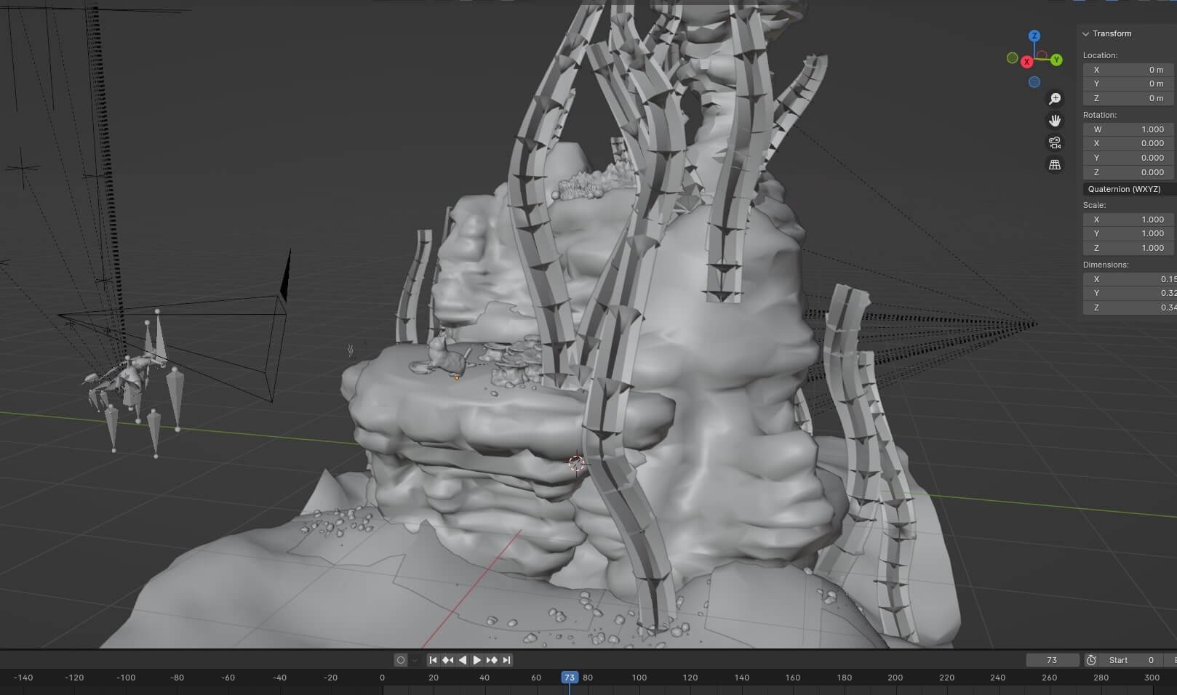Viewport: 1177px width, 695px height.
Task: Click the green Y axis gizmo ball
Action: [1056, 60]
